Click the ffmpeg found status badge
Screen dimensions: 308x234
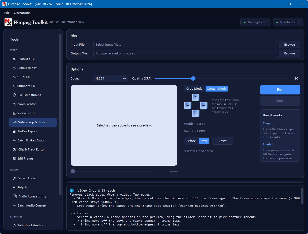point(255,22)
